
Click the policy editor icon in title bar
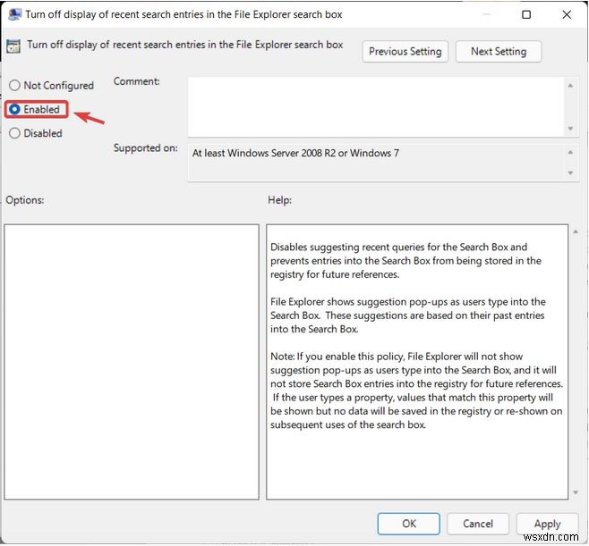pyautogui.click(x=13, y=14)
